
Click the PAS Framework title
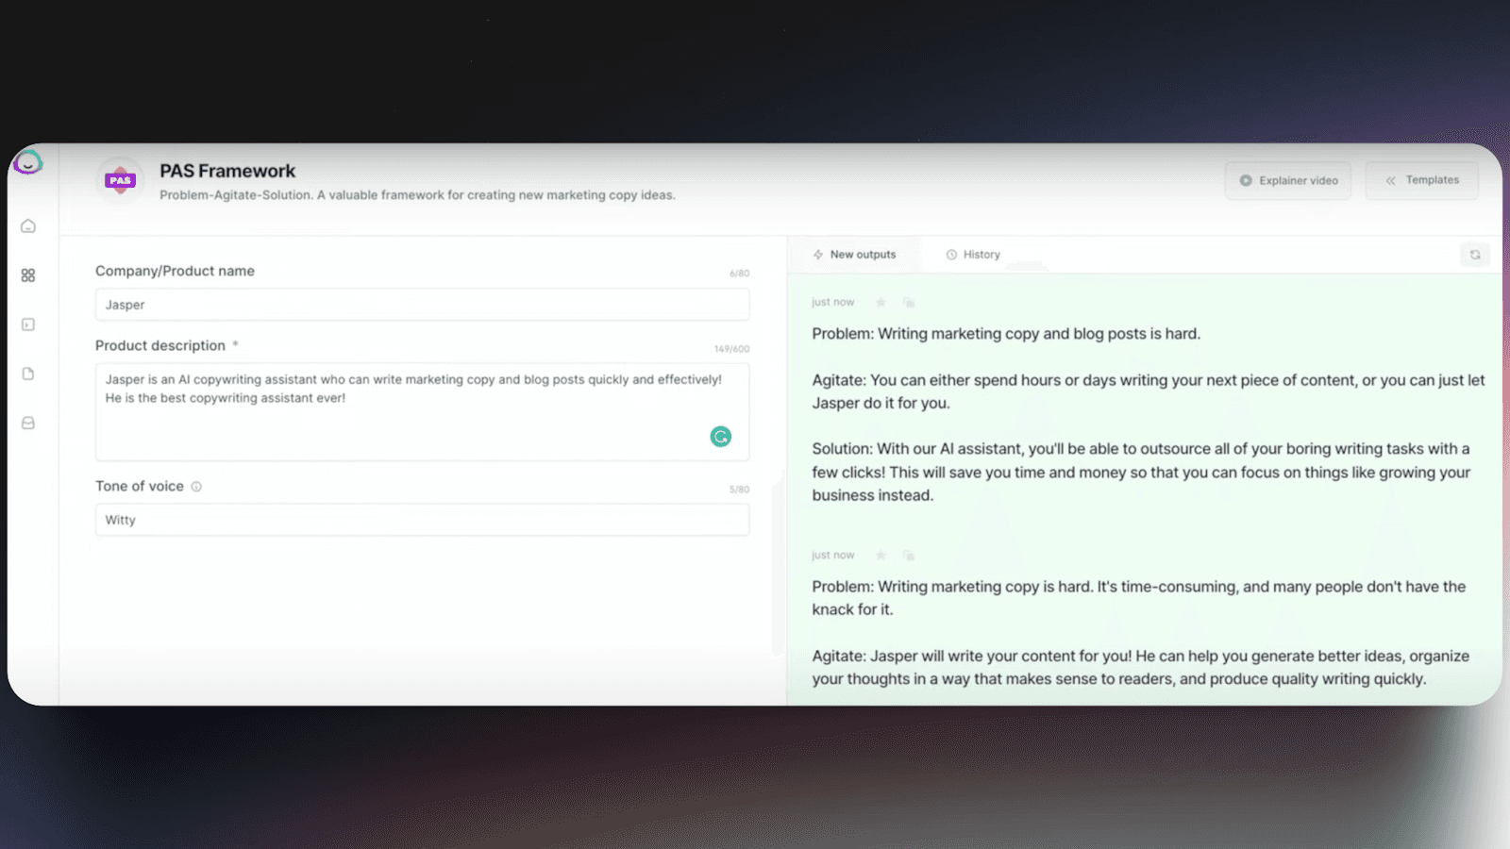227,171
